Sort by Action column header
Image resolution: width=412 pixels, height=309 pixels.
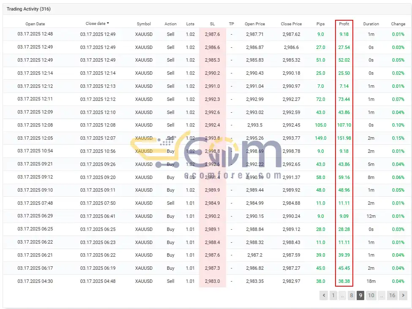pos(171,24)
